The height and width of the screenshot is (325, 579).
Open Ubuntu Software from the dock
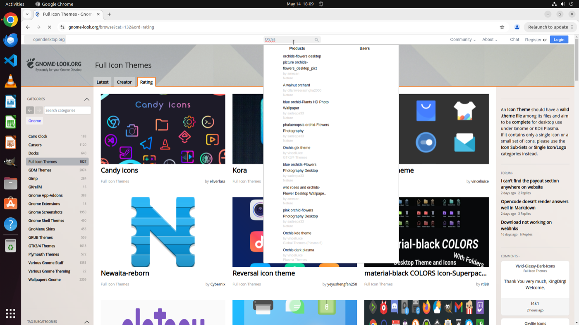pyautogui.click(x=10, y=204)
